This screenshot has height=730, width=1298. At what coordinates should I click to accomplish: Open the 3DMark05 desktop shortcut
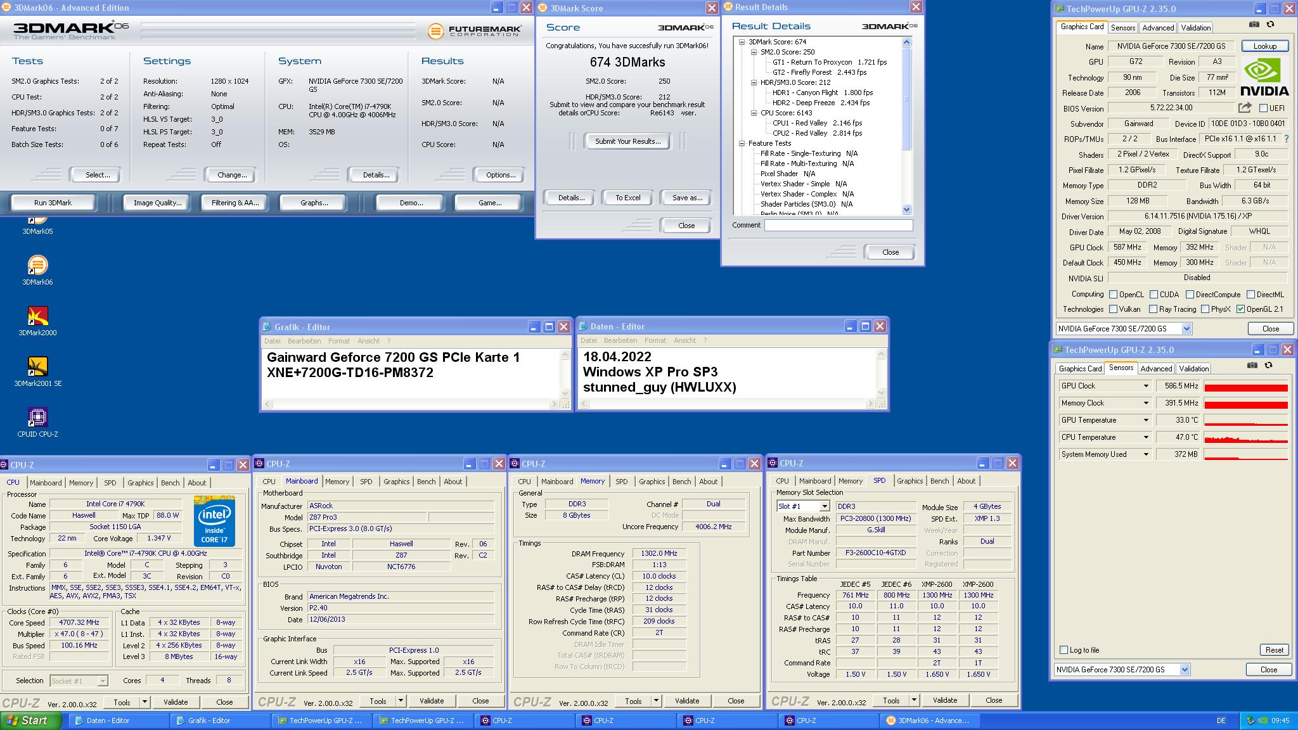pos(37,225)
